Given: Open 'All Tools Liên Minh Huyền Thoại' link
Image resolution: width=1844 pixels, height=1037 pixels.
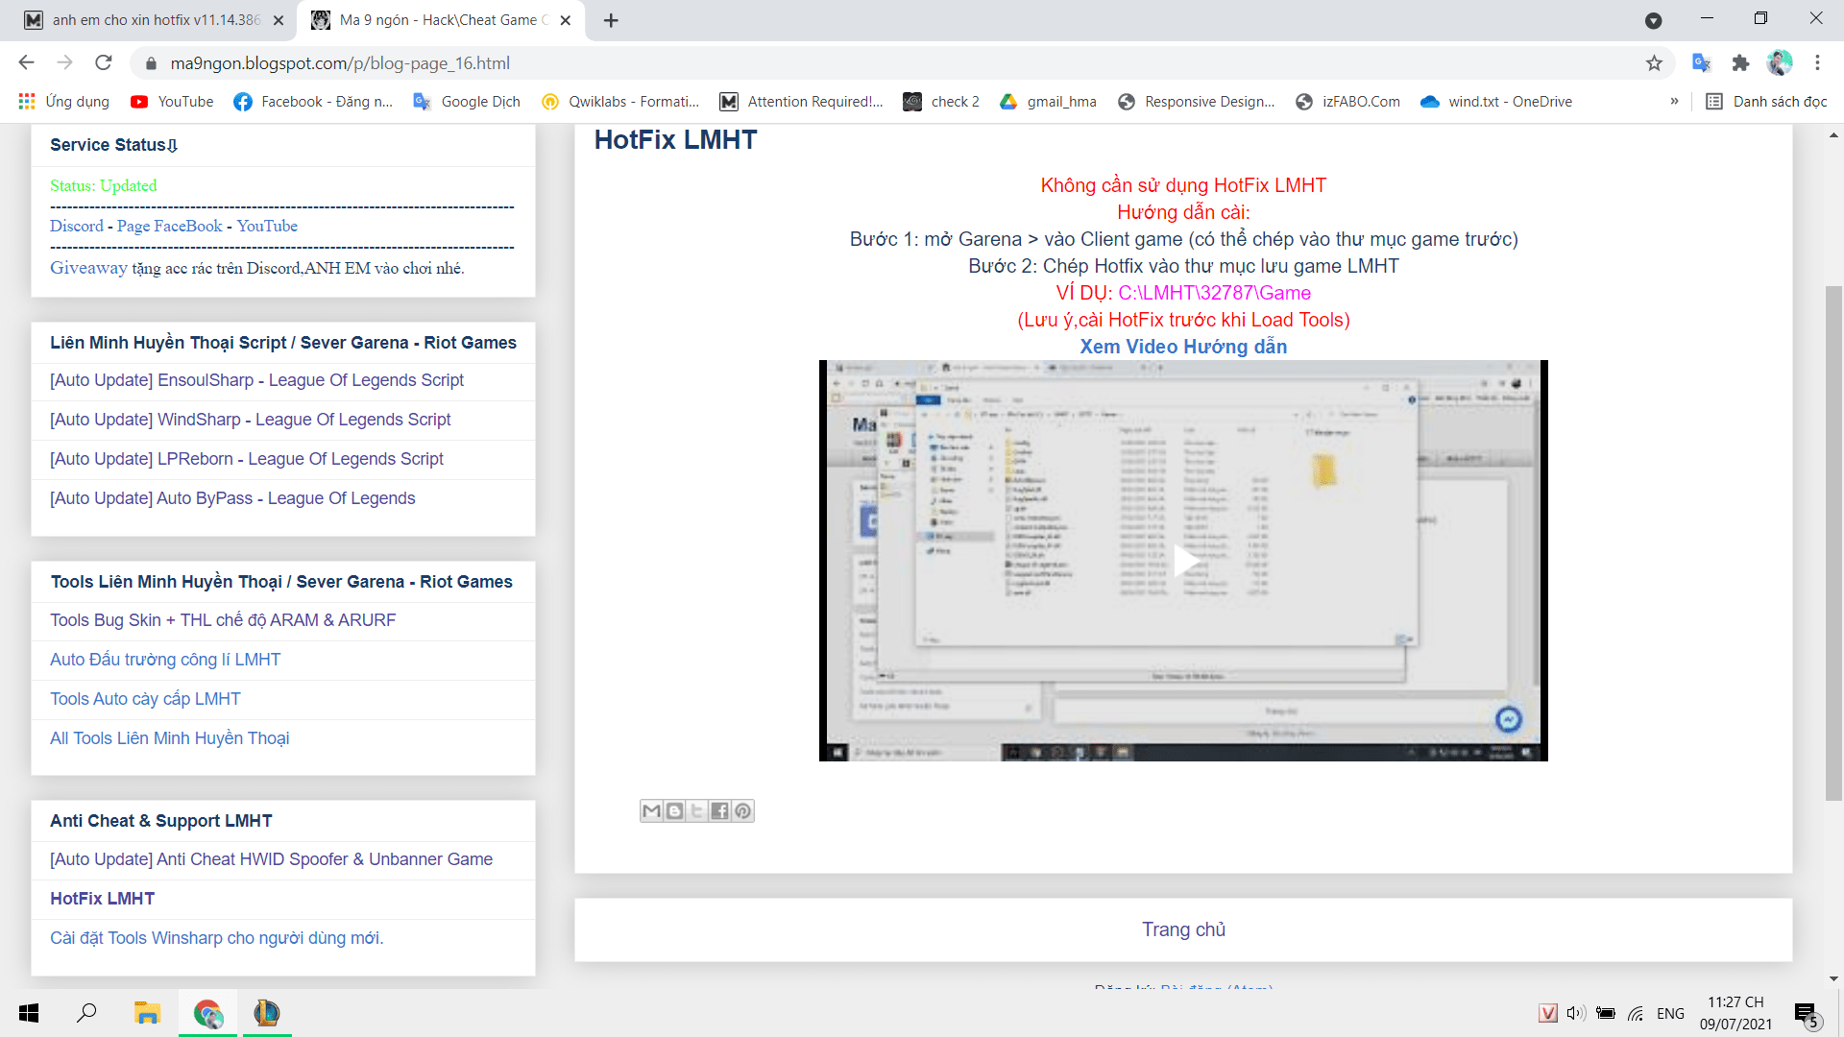Looking at the screenshot, I should click(169, 738).
